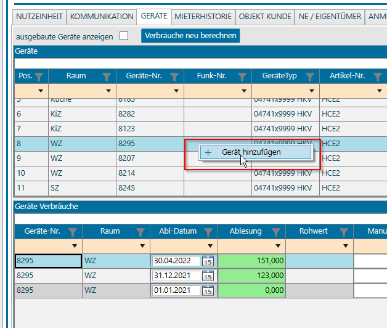
Task: Open the upper Raum filter row dropdown
Action: coord(108,91)
